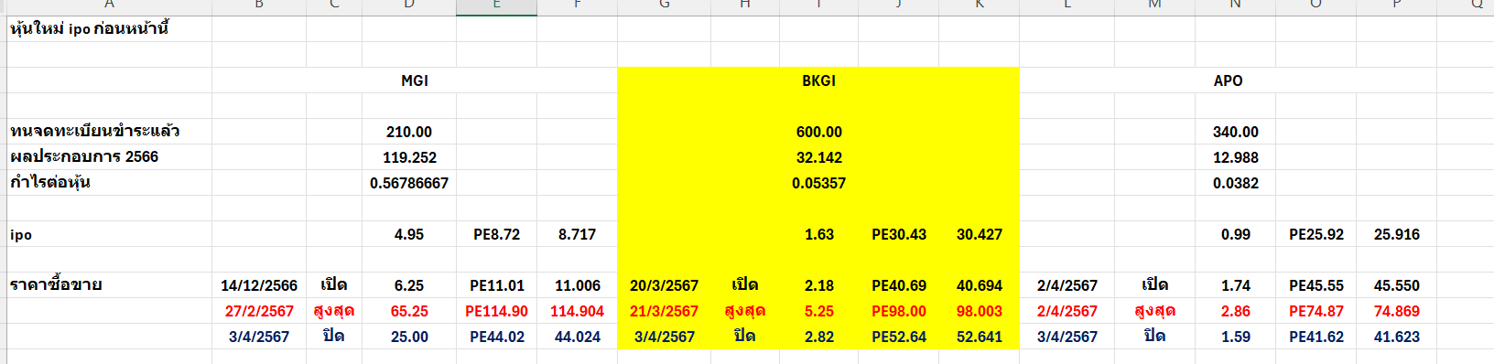Click the cell with value 210.00
Viewport: 1494px width, 364px height.
tap(409, 132)
